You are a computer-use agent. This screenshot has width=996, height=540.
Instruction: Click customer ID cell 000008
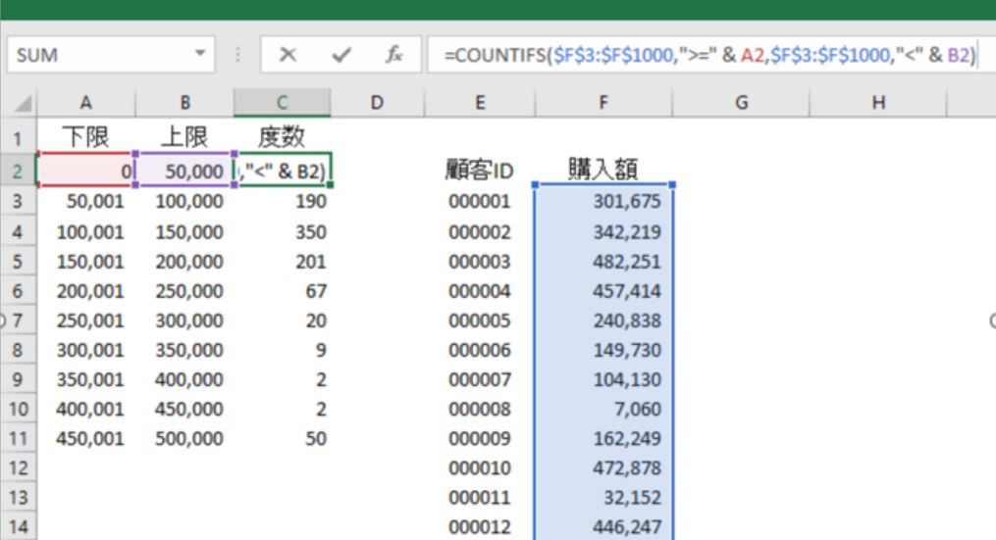pos(480,410)
